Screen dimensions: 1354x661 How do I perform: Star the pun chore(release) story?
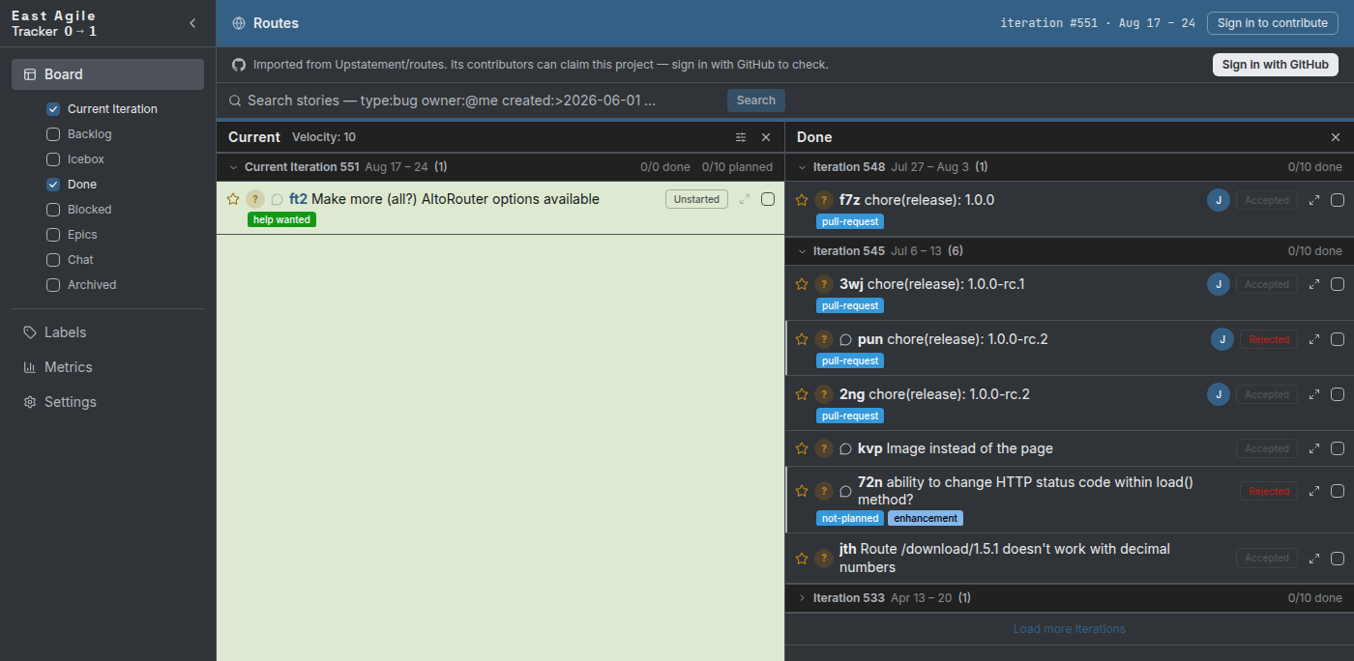point(802,339)
